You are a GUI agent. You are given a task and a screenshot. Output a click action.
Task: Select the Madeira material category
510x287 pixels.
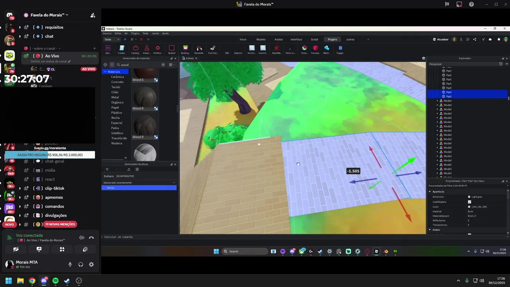(x=117, y=143)
